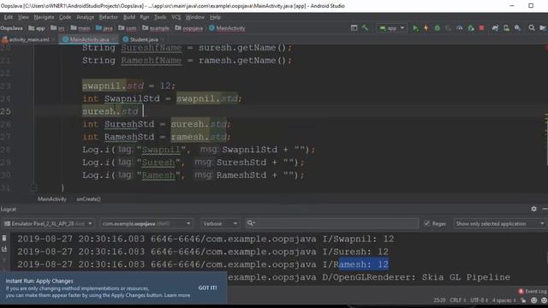548x308 pixels.
Task: Open the AVD Manager icon
Action: tap(506, 28)
